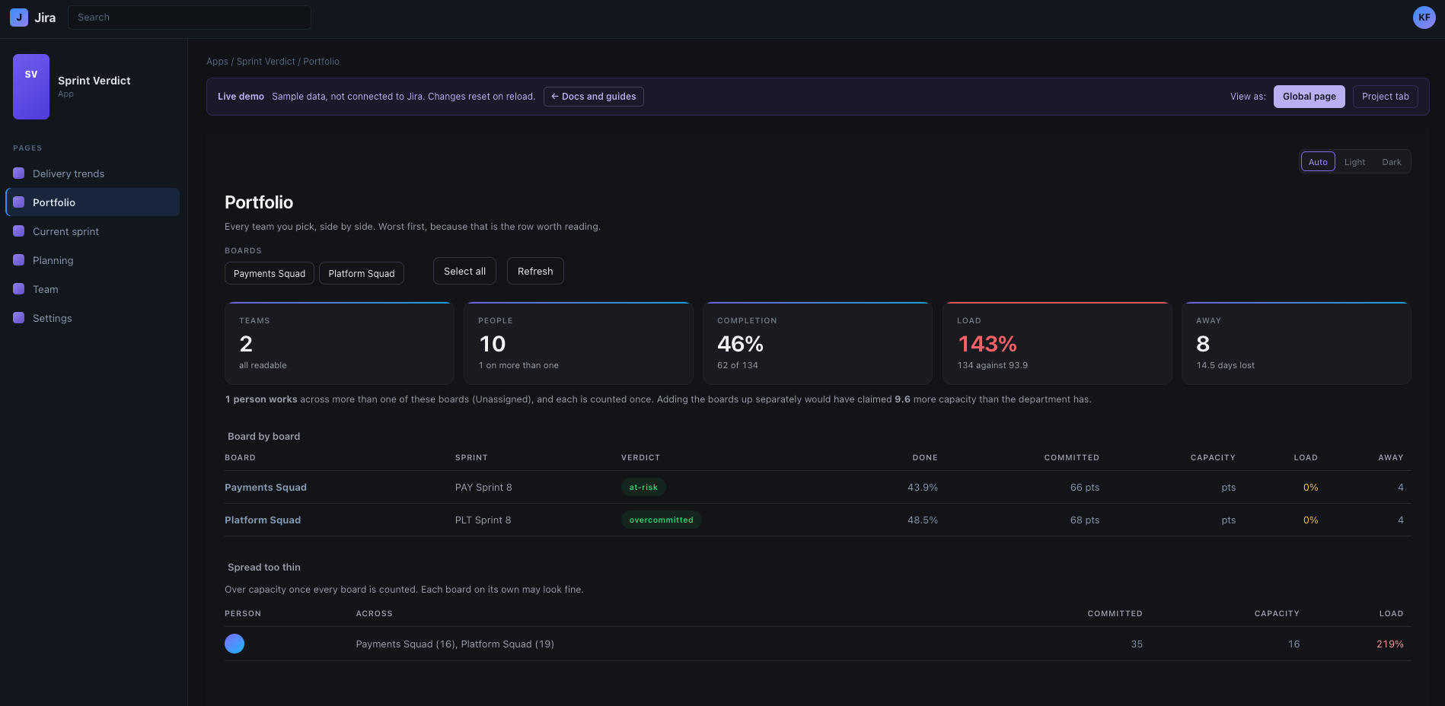Image resolution: width=1445 pixels, height=706 pixels.
Task: Click the 68 pts committed cell
Action: [x=1085, y=520]
